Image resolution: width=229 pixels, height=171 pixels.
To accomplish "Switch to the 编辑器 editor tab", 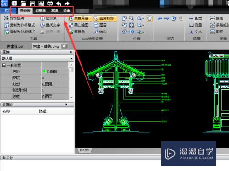I will pyautogui.click(x=40, y=11).
